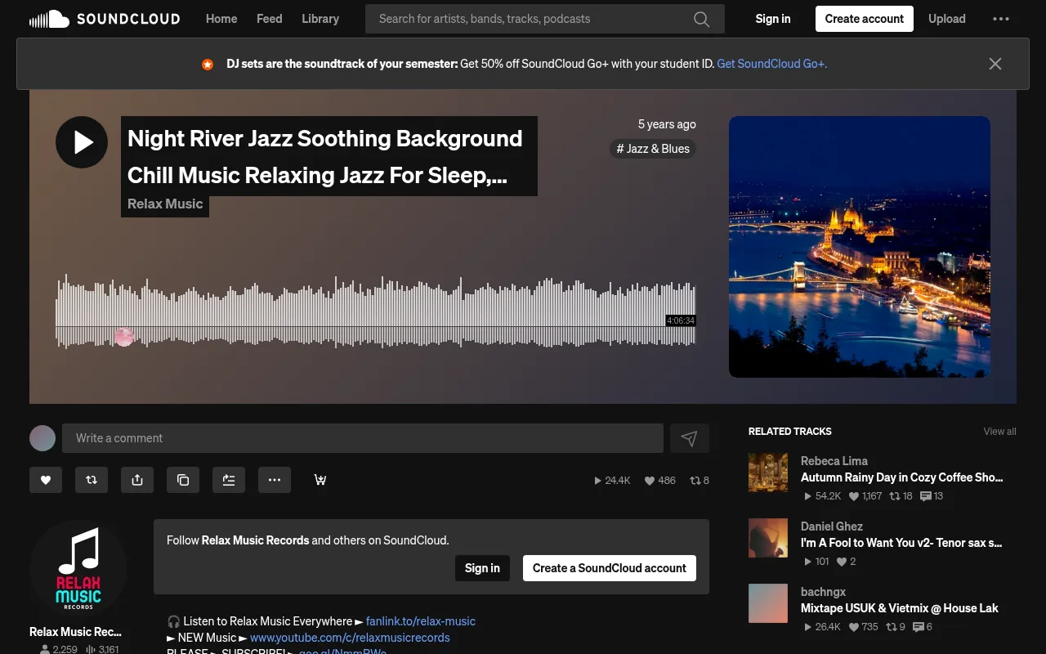Click the 486 likes count
Screen dimensions: 1046x654
[660, 481]
